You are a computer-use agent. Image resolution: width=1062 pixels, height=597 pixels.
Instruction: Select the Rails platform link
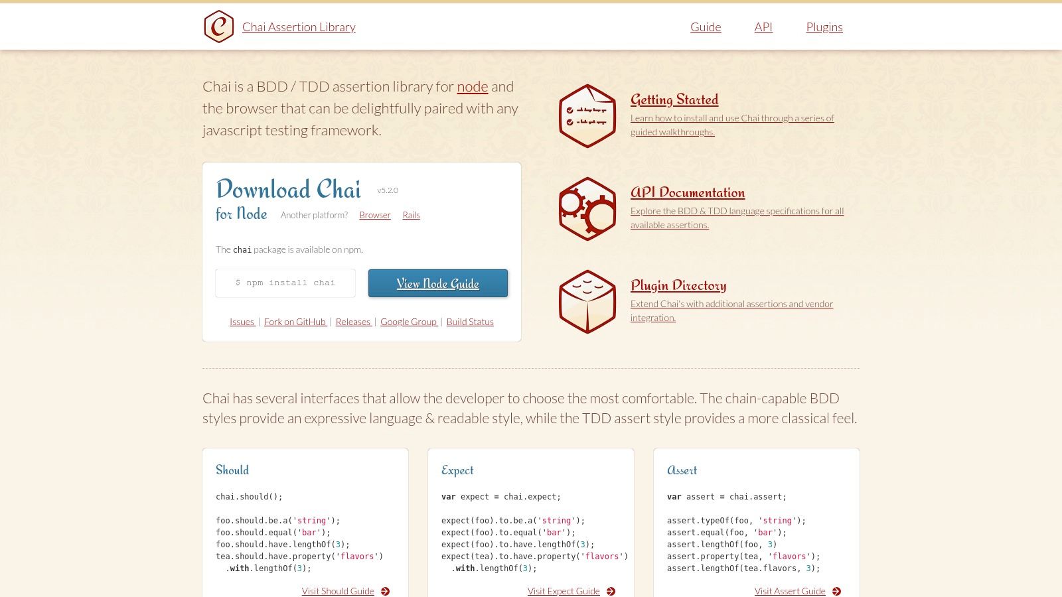click(x=411, y=215)
